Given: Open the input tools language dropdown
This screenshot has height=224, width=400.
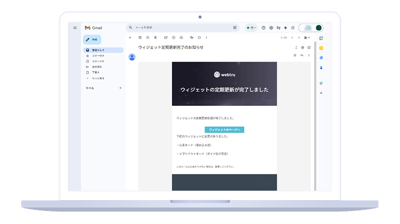Looking at the screenshot, I should coord(307,38).
